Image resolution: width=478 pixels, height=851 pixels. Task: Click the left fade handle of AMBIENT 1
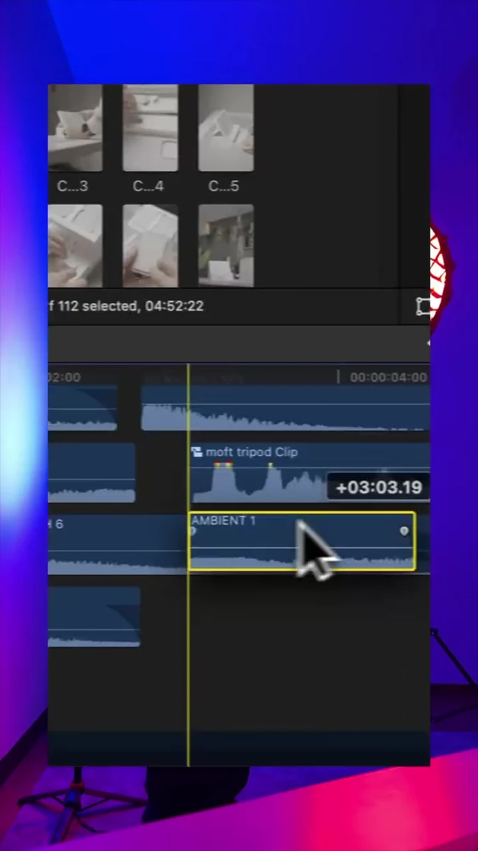click(x=192, y=530)
